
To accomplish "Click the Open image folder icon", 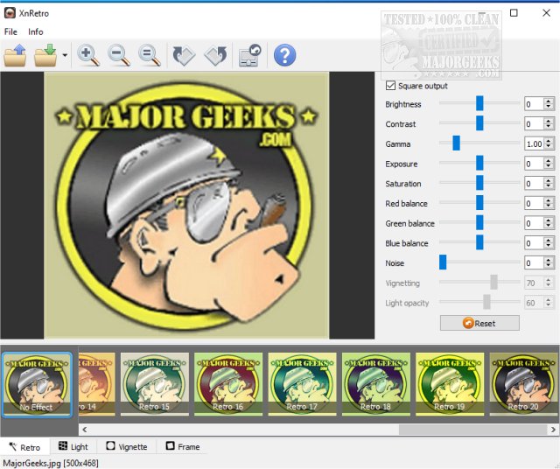I will (x=16, y=55).
